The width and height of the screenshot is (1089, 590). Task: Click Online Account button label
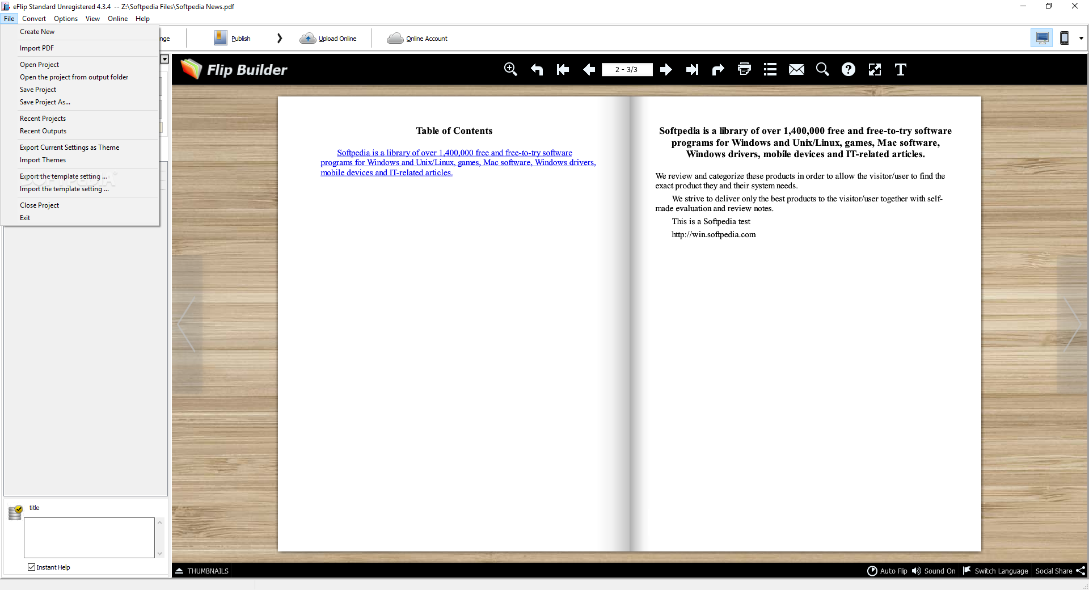427,39
